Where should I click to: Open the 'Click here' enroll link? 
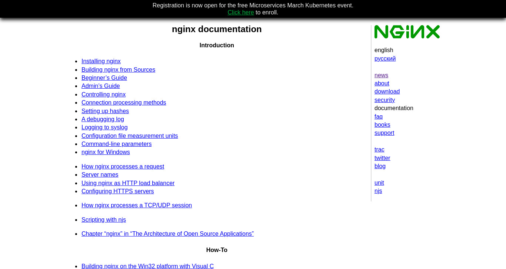click(241, 13)
